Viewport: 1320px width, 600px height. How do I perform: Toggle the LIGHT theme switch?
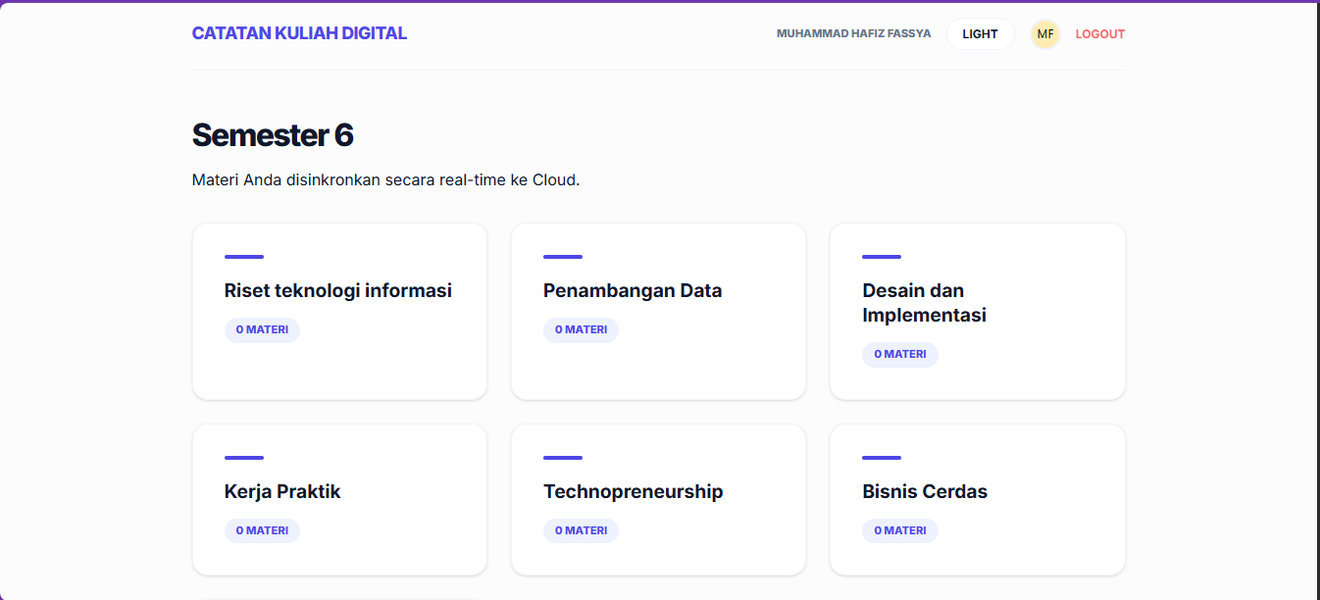pyautogui.click(x=980, y=33)
